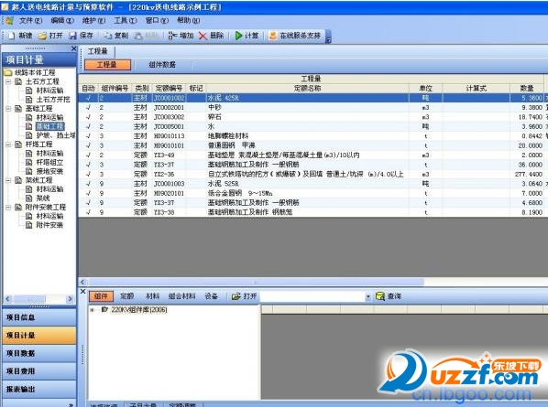
Task: Close the left project tree panel
Action: coord(73,48)
